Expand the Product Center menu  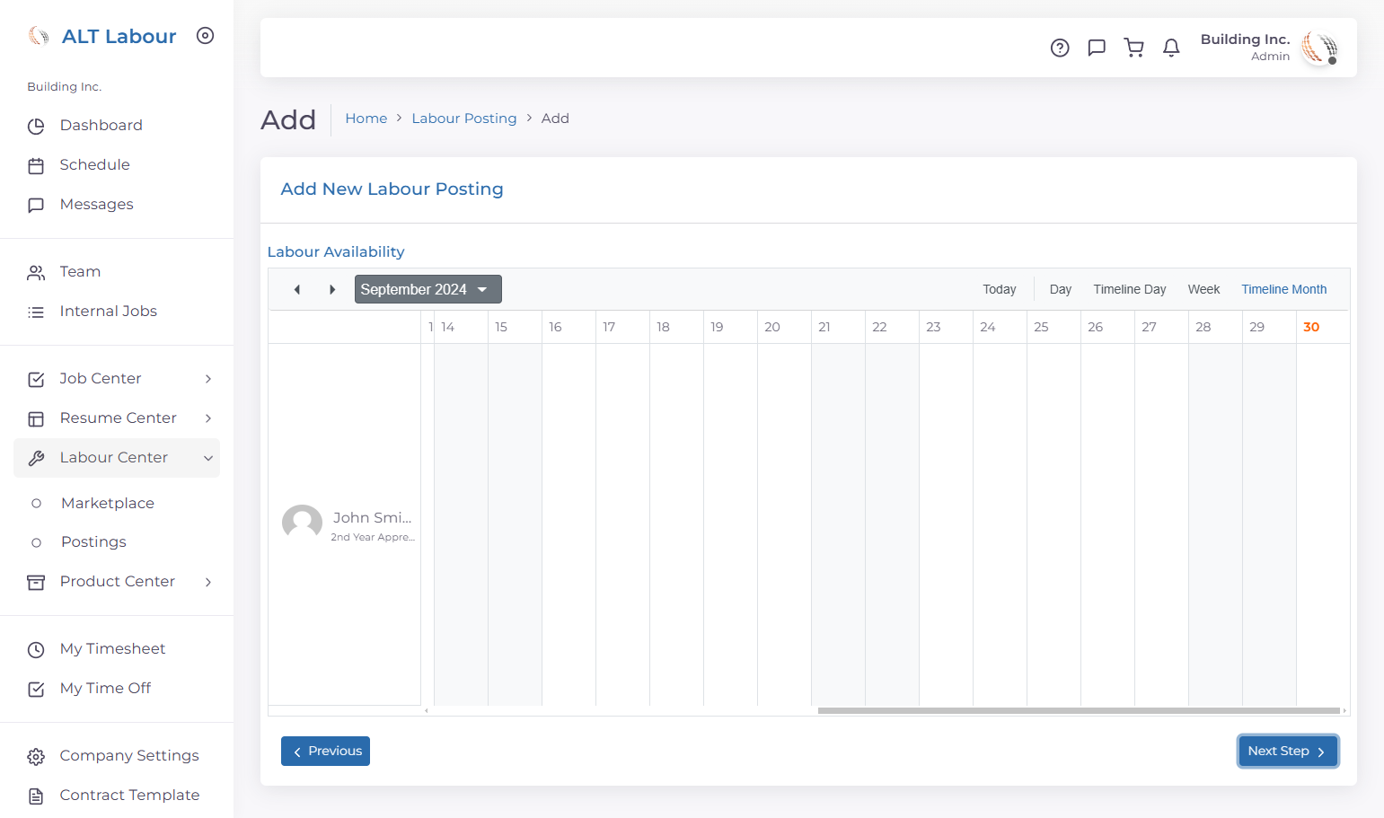tap(117, 582)
